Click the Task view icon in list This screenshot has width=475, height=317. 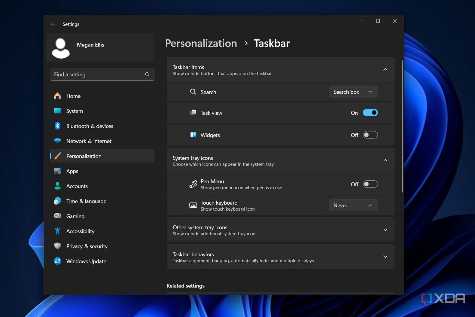click(193, 113)
